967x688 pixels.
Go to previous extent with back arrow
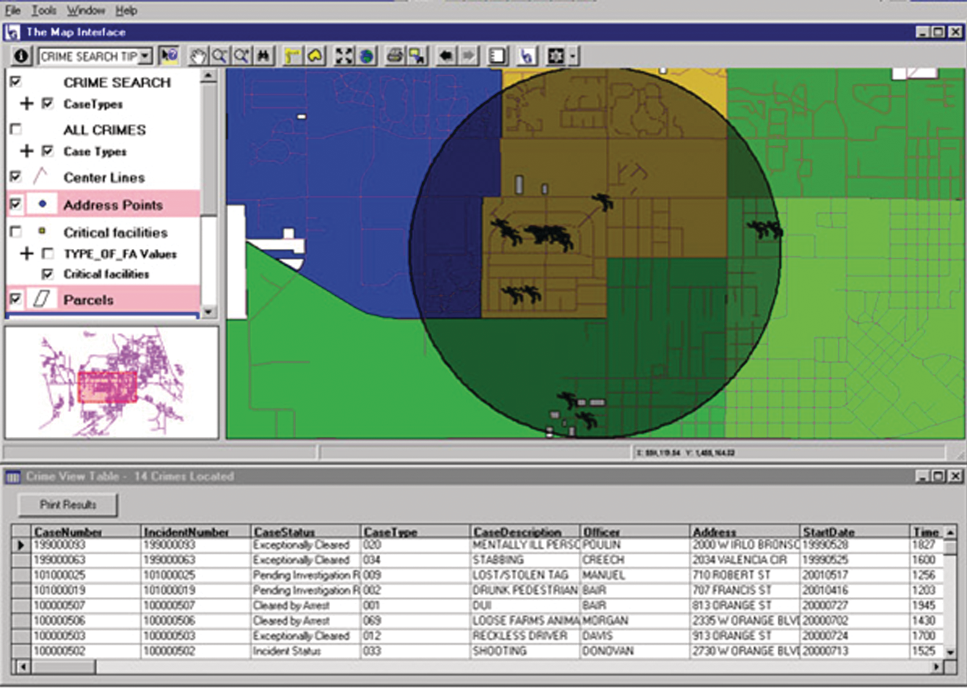coord(445,56)
